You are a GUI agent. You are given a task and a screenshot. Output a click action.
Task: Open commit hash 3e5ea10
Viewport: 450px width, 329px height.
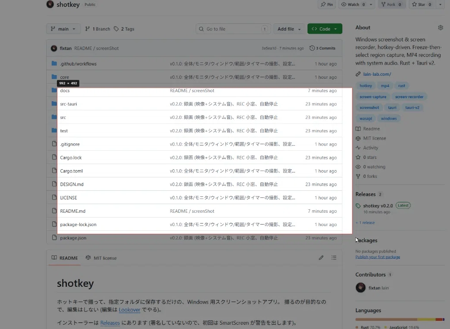(269, 48)
